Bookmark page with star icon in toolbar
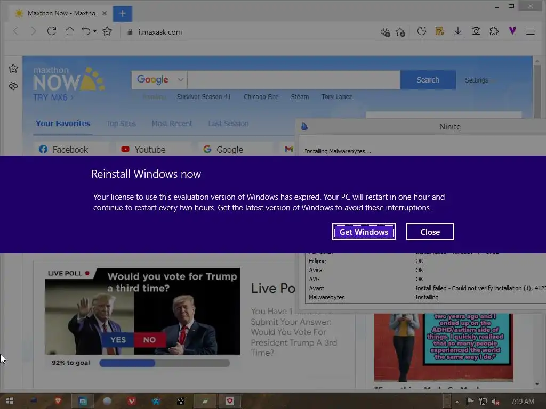Image resolution: width=546 pixels, height=409 pixels. tap(107, 31)
